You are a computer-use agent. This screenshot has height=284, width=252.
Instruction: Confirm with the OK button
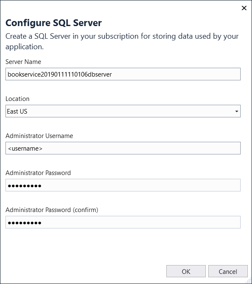(186, 271)
